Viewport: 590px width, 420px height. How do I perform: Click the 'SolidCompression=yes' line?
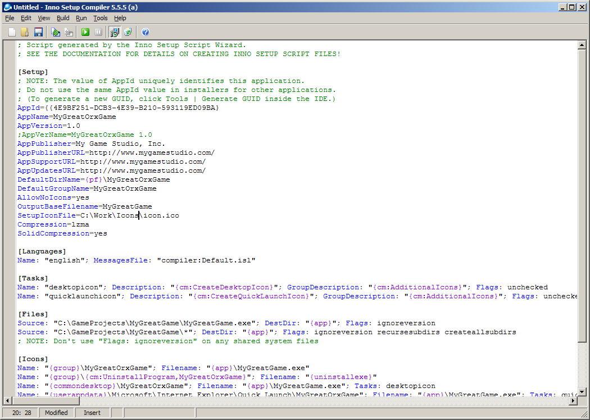point(62,234)
